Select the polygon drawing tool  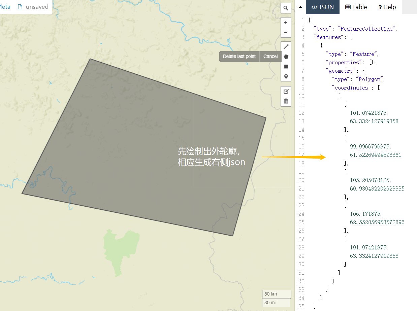pos(286,57)
